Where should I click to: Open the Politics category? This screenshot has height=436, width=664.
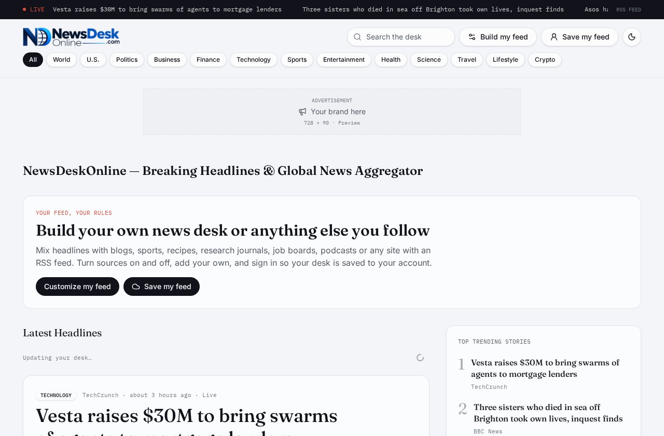pos(127,60)
